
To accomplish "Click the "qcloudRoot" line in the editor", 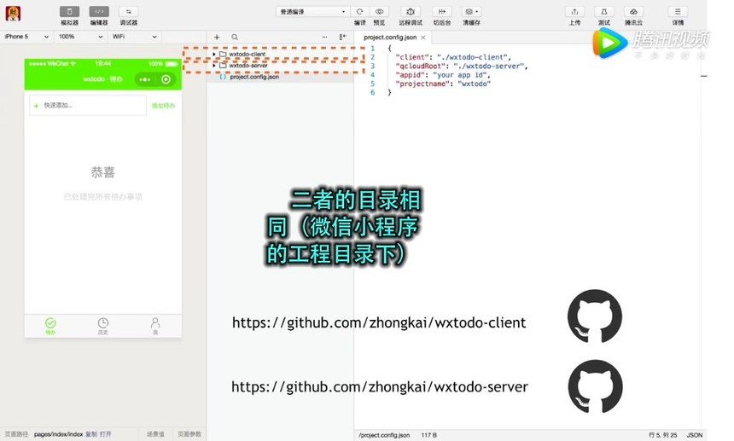I will point(462,66).
